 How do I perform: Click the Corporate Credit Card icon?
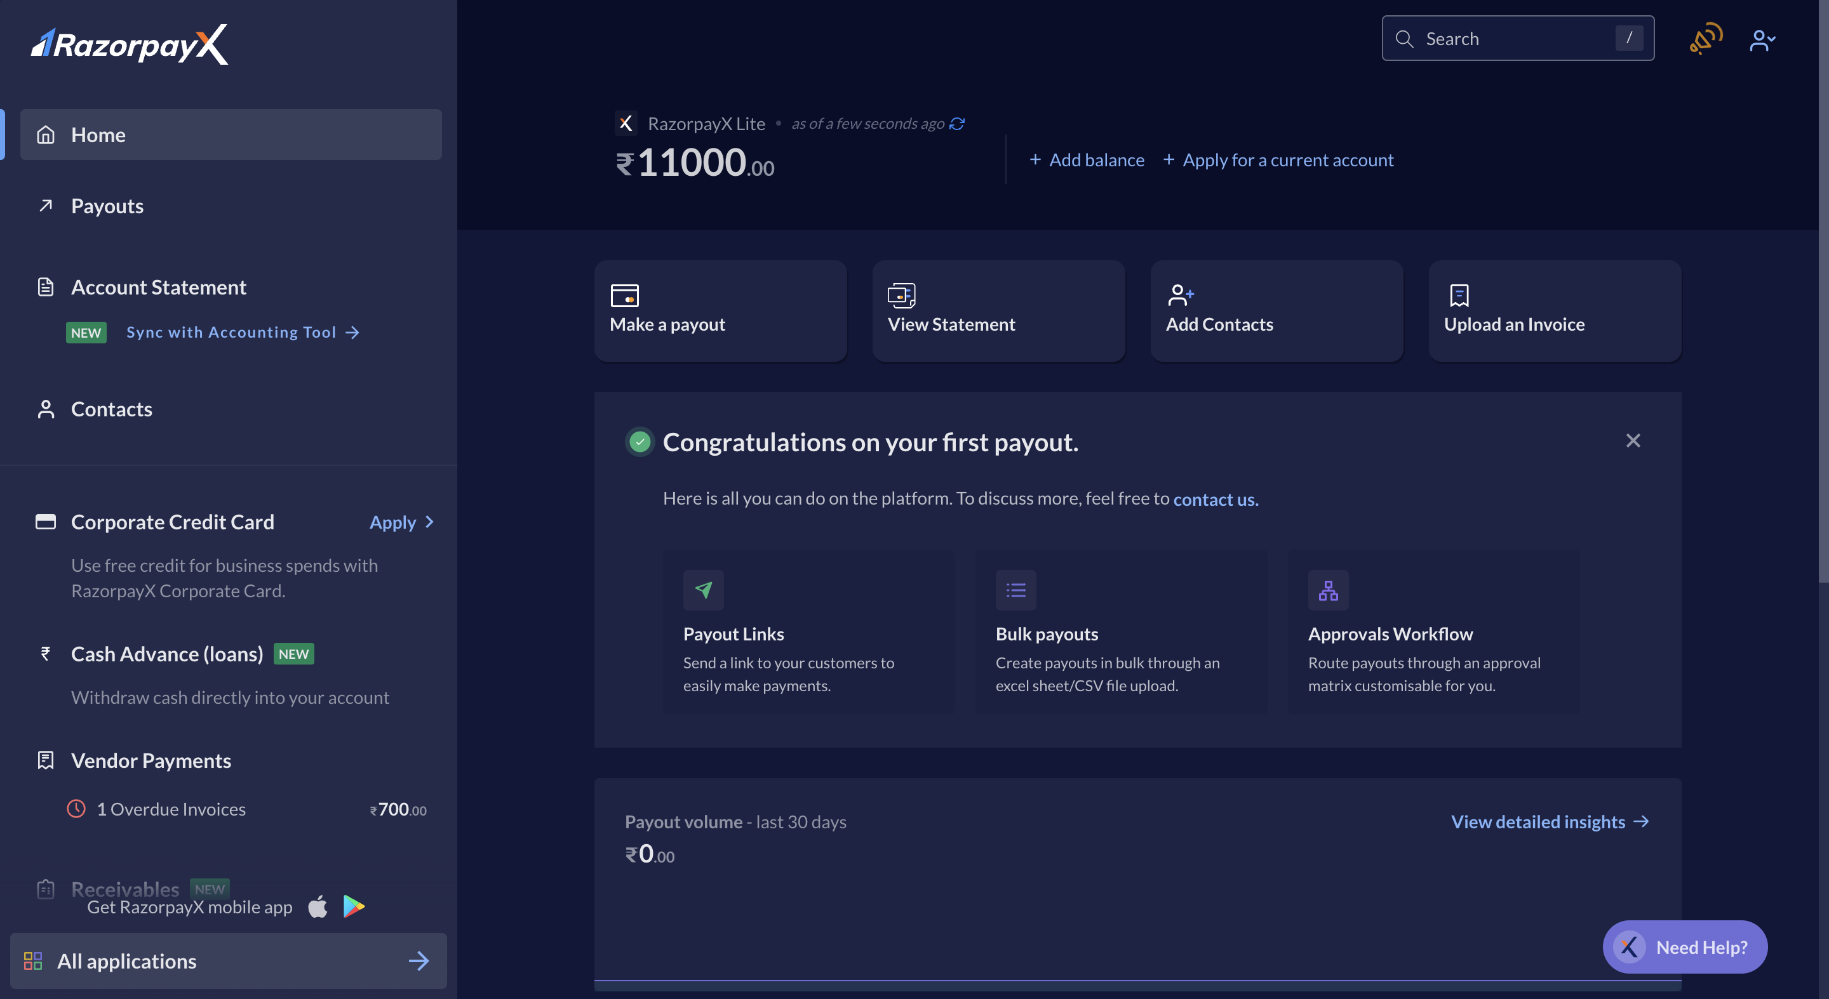[46, 522]
